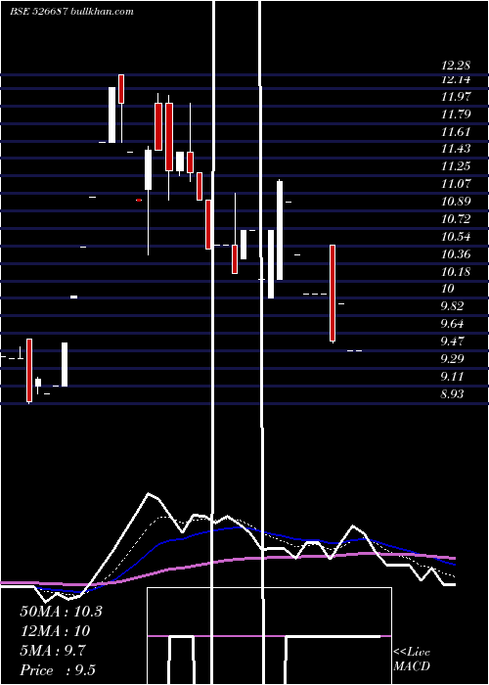Click the BSE 526687 bullkhan.com title text
The image size is (489, 685).
pyautogui.click(x=72, y=12)
